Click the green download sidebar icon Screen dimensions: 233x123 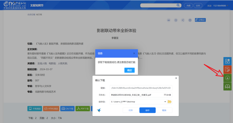click(x=227, y=78)
